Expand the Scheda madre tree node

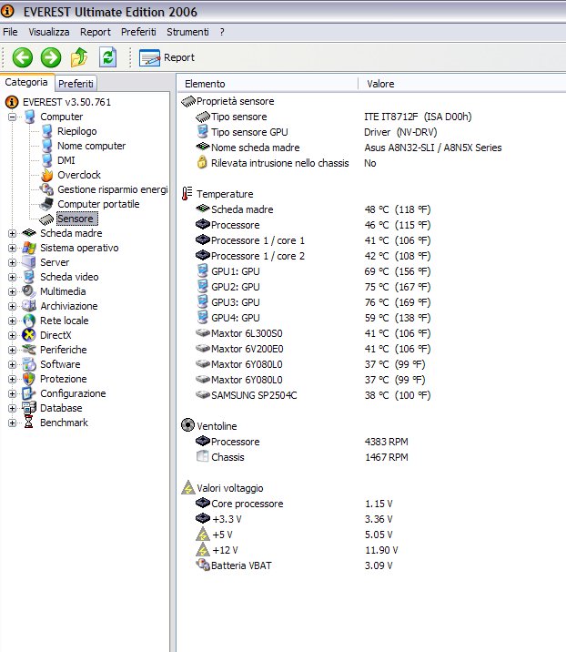click(12, 233)
